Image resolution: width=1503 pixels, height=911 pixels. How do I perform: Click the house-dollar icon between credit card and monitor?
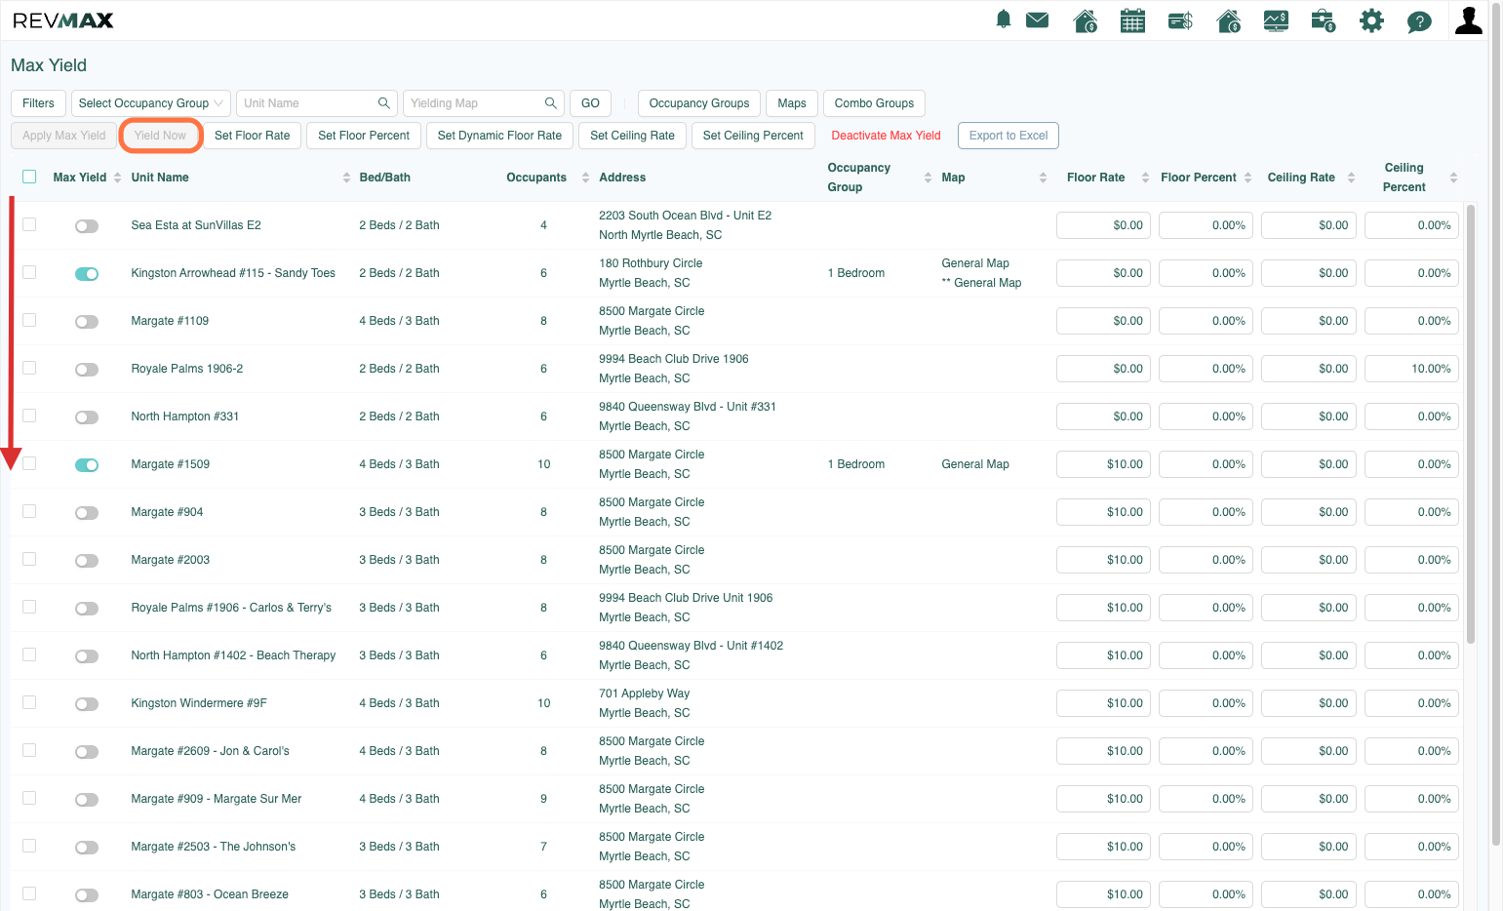(x=1229, y=20)
